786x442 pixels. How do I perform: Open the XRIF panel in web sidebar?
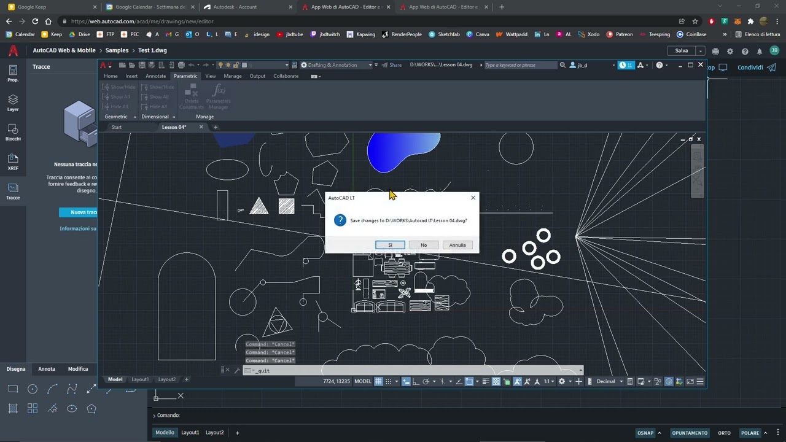[13, 162]
